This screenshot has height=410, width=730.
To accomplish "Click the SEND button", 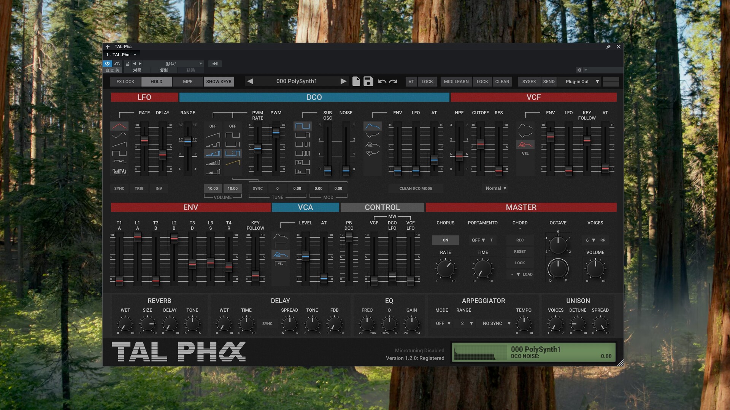I will [x=549, y=82].
